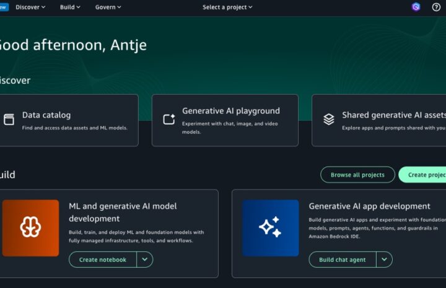Open Shared generative AI assets card title
Screen dimensions: 446x288
[394, 115]
